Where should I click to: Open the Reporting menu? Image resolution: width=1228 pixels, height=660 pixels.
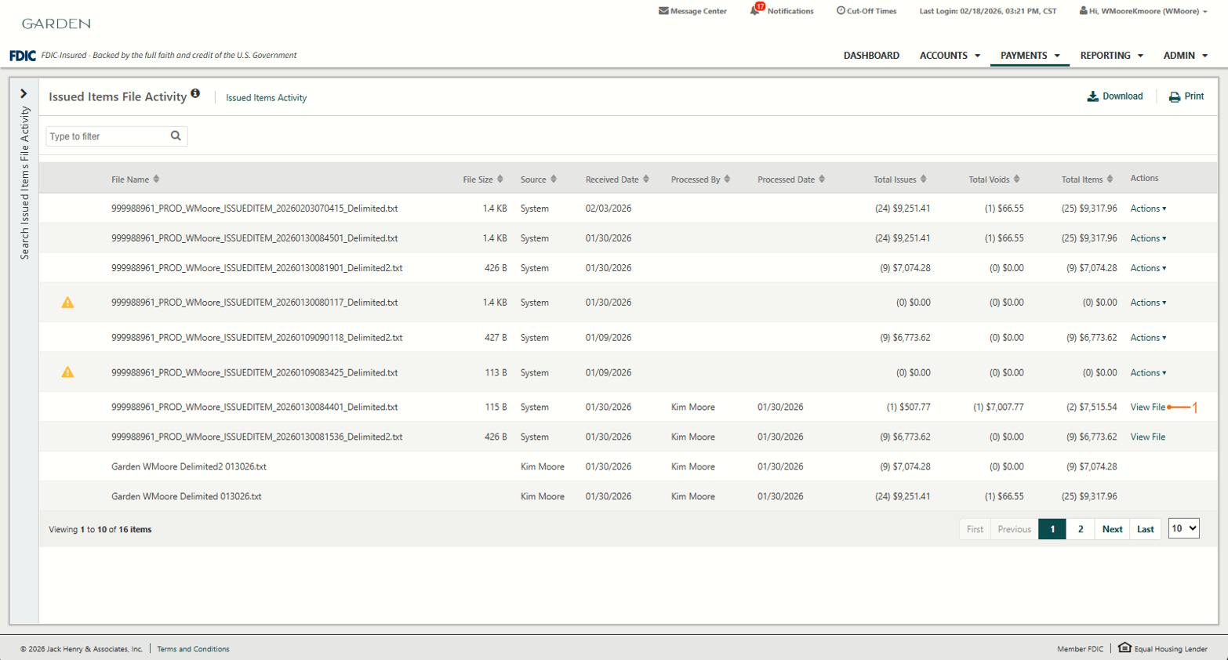coord(1110,56)
